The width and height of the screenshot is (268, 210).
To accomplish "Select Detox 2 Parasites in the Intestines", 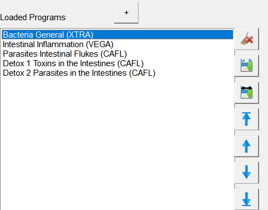I will coord(117,73).
